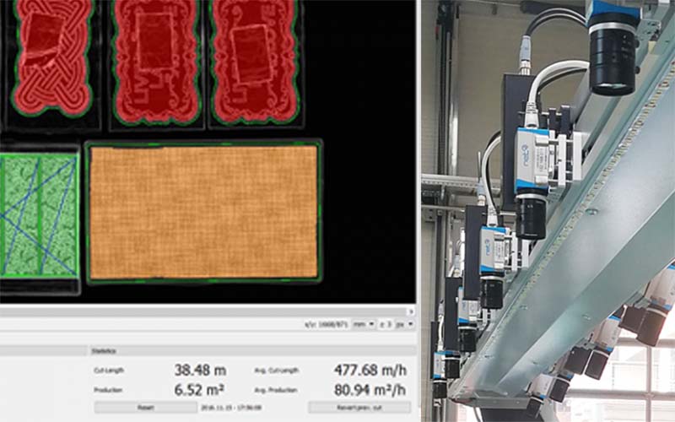Select the green textile with blue lines
The image size is (675, 422).
coord(39,214)
